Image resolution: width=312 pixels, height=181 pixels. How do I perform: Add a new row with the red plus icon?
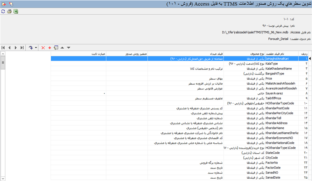click(50, 48)
